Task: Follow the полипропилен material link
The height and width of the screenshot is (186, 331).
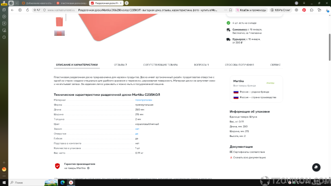Action: pyautogui.click(x=144, y=100)
